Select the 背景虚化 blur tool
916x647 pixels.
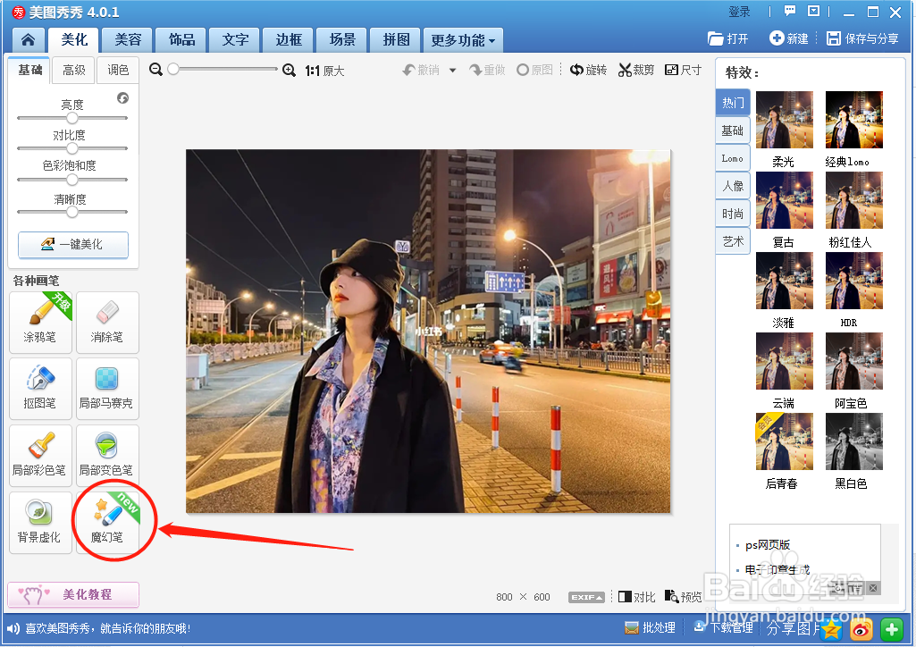click(40, 523)
